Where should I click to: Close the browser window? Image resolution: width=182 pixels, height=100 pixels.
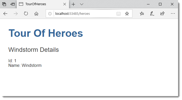[x=172, y=4]
